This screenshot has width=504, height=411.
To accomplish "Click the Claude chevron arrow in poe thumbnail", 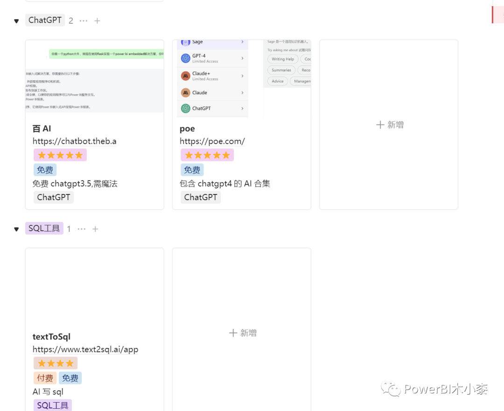I will (242, 92).
